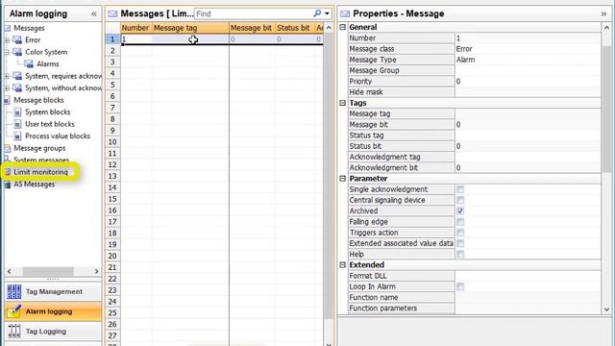This screenshot has height=346, width=615.
Task: Open Tag Management editor
Action: tap(53, 291)
